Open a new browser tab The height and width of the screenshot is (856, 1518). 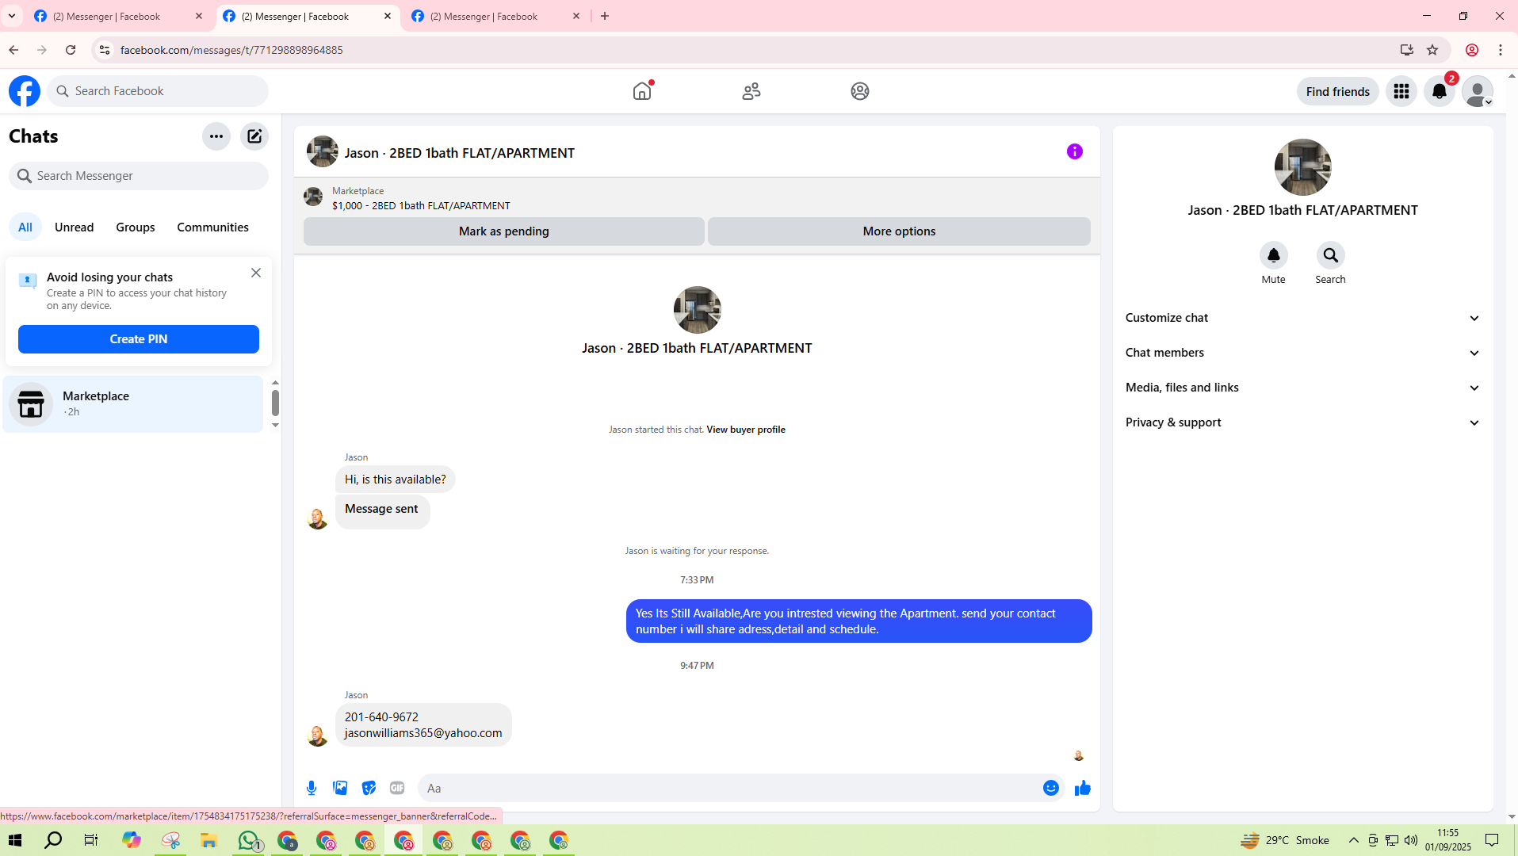coord(605,16)
